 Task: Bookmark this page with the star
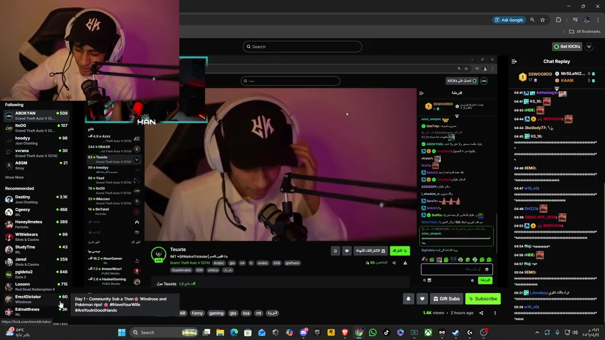click(543, 20)
